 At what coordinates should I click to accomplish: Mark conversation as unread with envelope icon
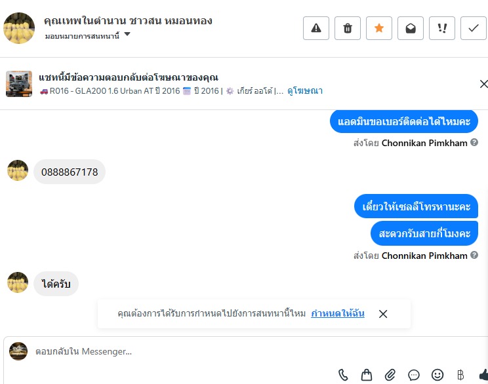pos(411,28)
